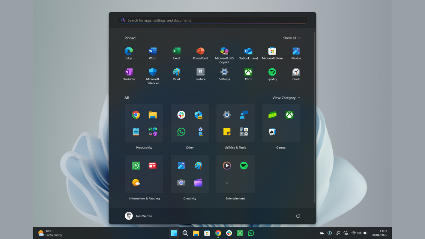Image resolution: width=425 pixels, height=239 pixels.
Task: Click the Productivity category label
Action: point(144,148)
